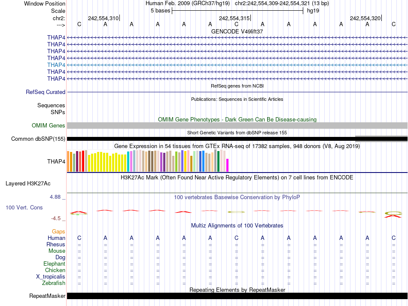Select the Chicken species alignment label
408x306 pixels.
click(x=55, y=270)
